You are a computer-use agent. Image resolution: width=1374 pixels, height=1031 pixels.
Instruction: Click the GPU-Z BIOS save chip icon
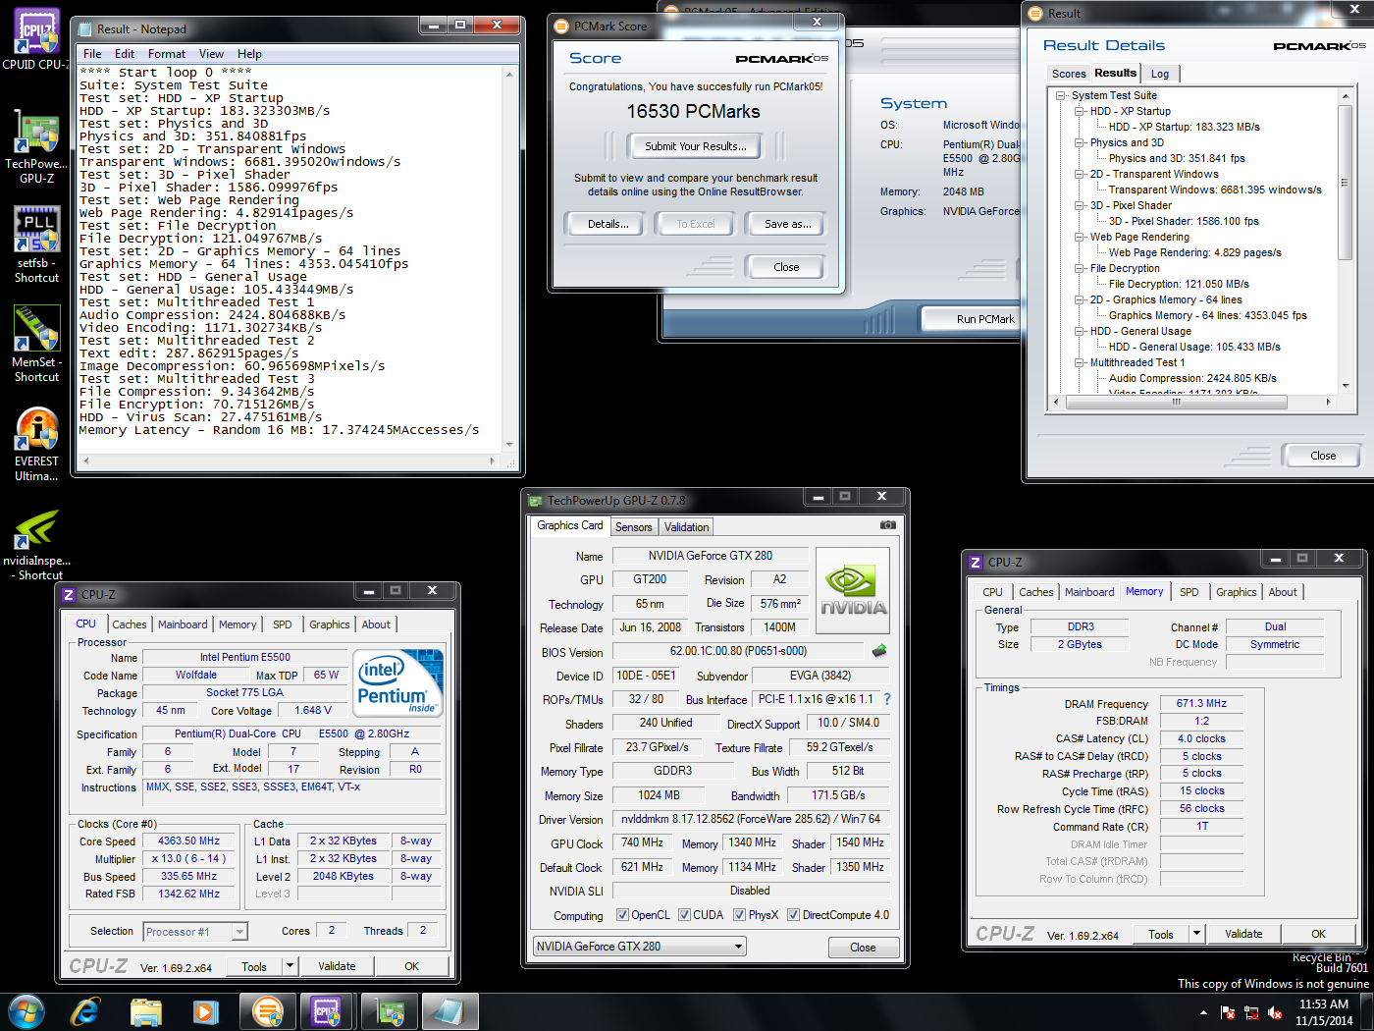point(879,650)
